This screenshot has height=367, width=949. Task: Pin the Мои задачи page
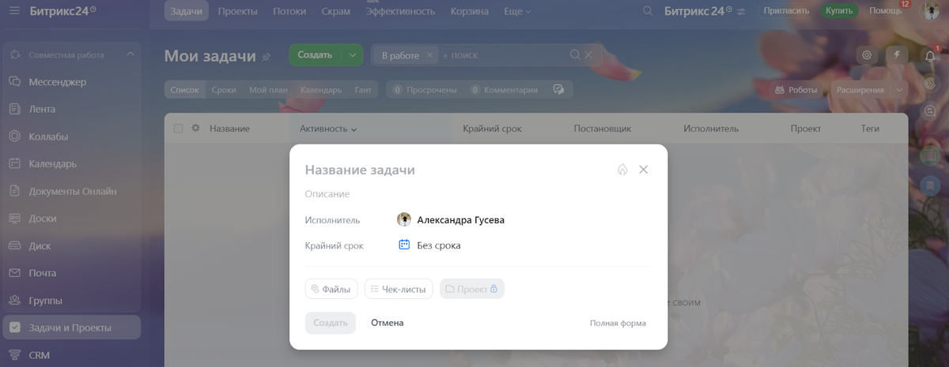tap(267, 57)
